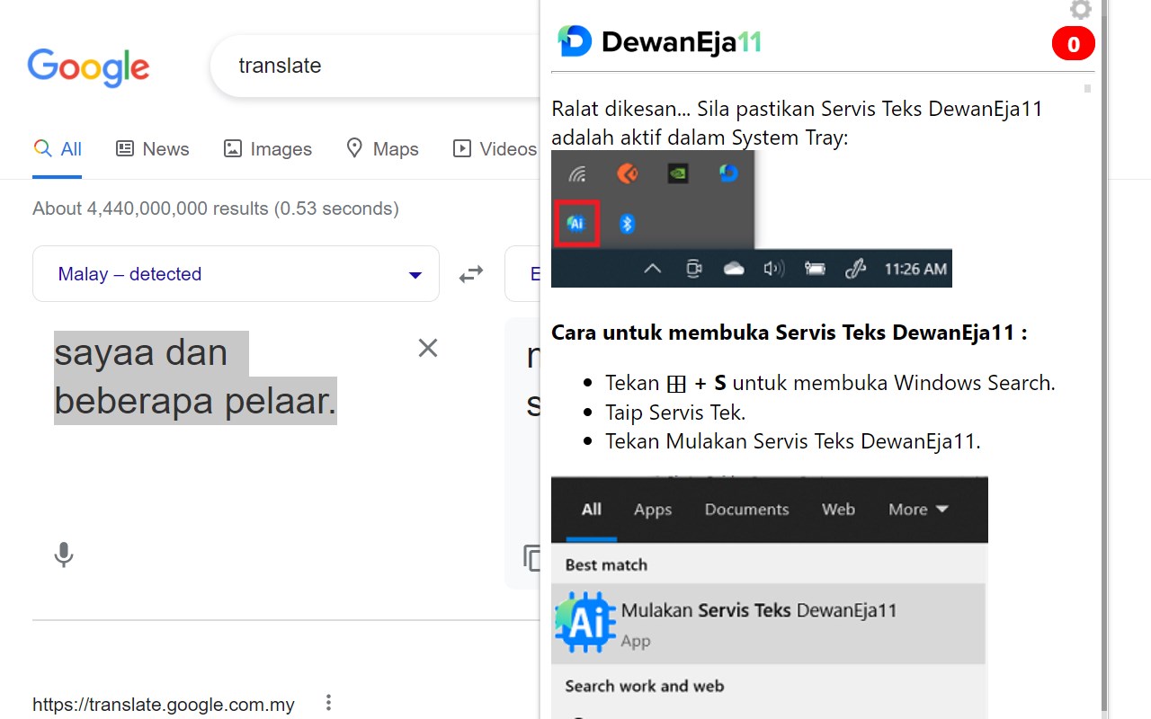Activate the microphone voice input
Screen dimensions: 1151x719
pos(63,555)
